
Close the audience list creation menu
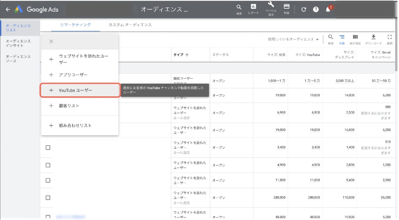pos(51,42)
